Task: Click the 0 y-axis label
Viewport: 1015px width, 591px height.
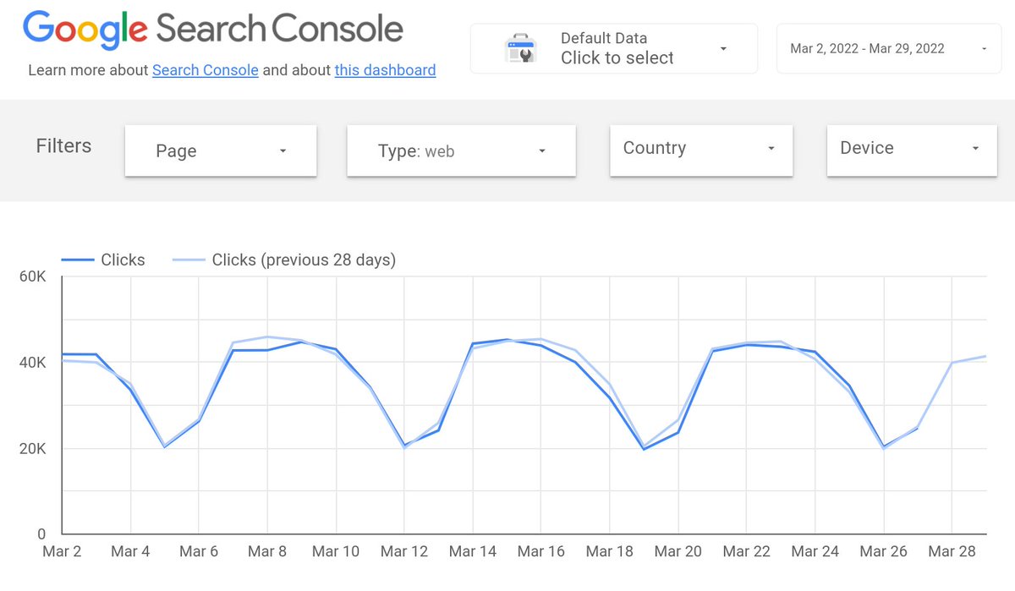Action: pyautogui.click(x=42, y=534)
